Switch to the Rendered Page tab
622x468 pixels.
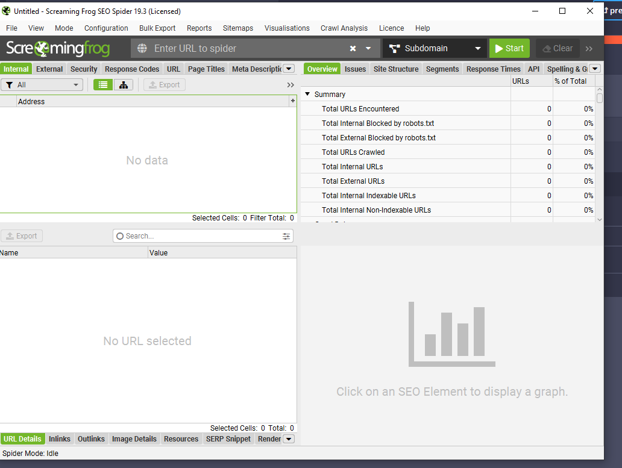(x=269, y=439)
